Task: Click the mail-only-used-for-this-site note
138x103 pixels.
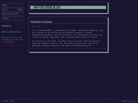Action: [x=12, y=40]
